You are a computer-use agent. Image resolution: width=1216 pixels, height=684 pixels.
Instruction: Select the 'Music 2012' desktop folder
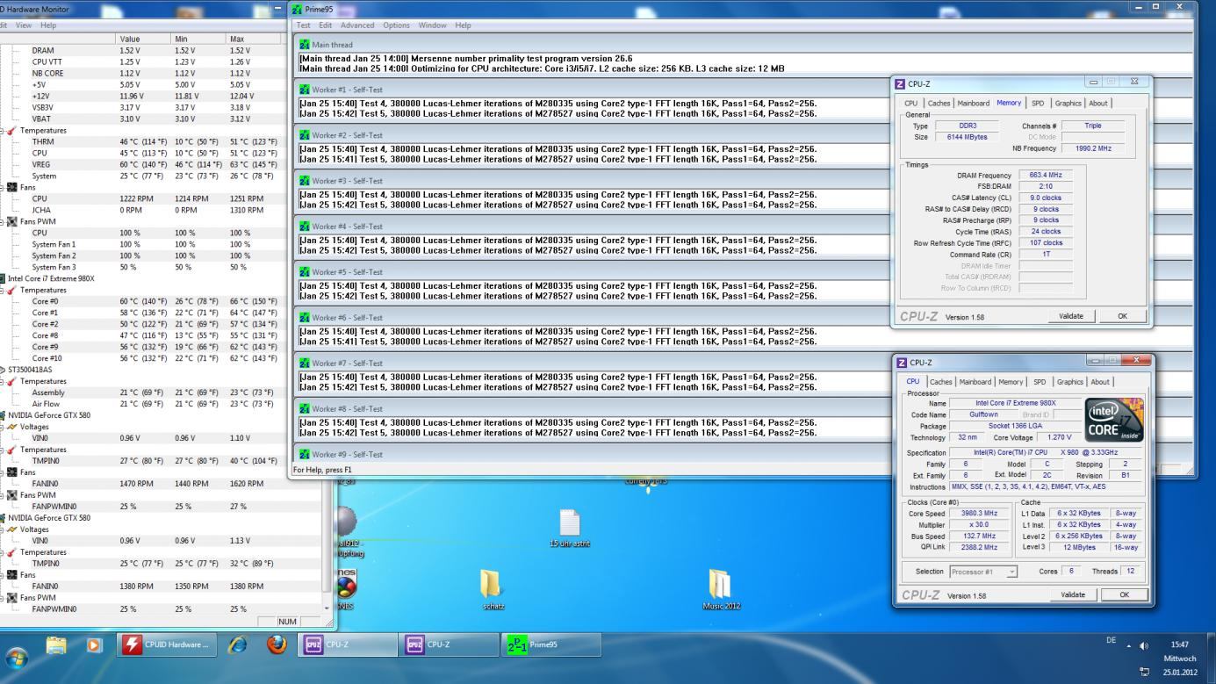pyautogui.click(x=720, y=590)
